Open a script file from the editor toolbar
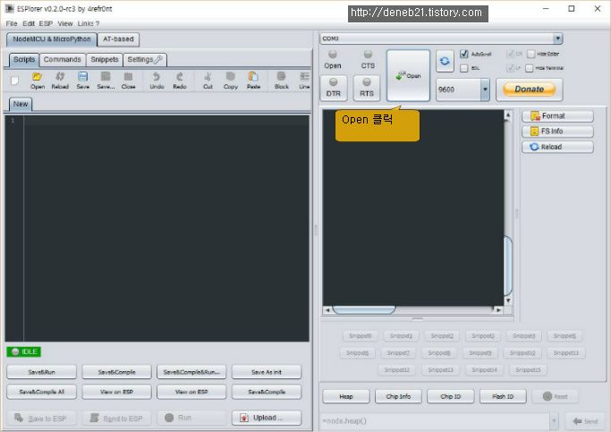 pyautogui.click(x=38, y=80)
